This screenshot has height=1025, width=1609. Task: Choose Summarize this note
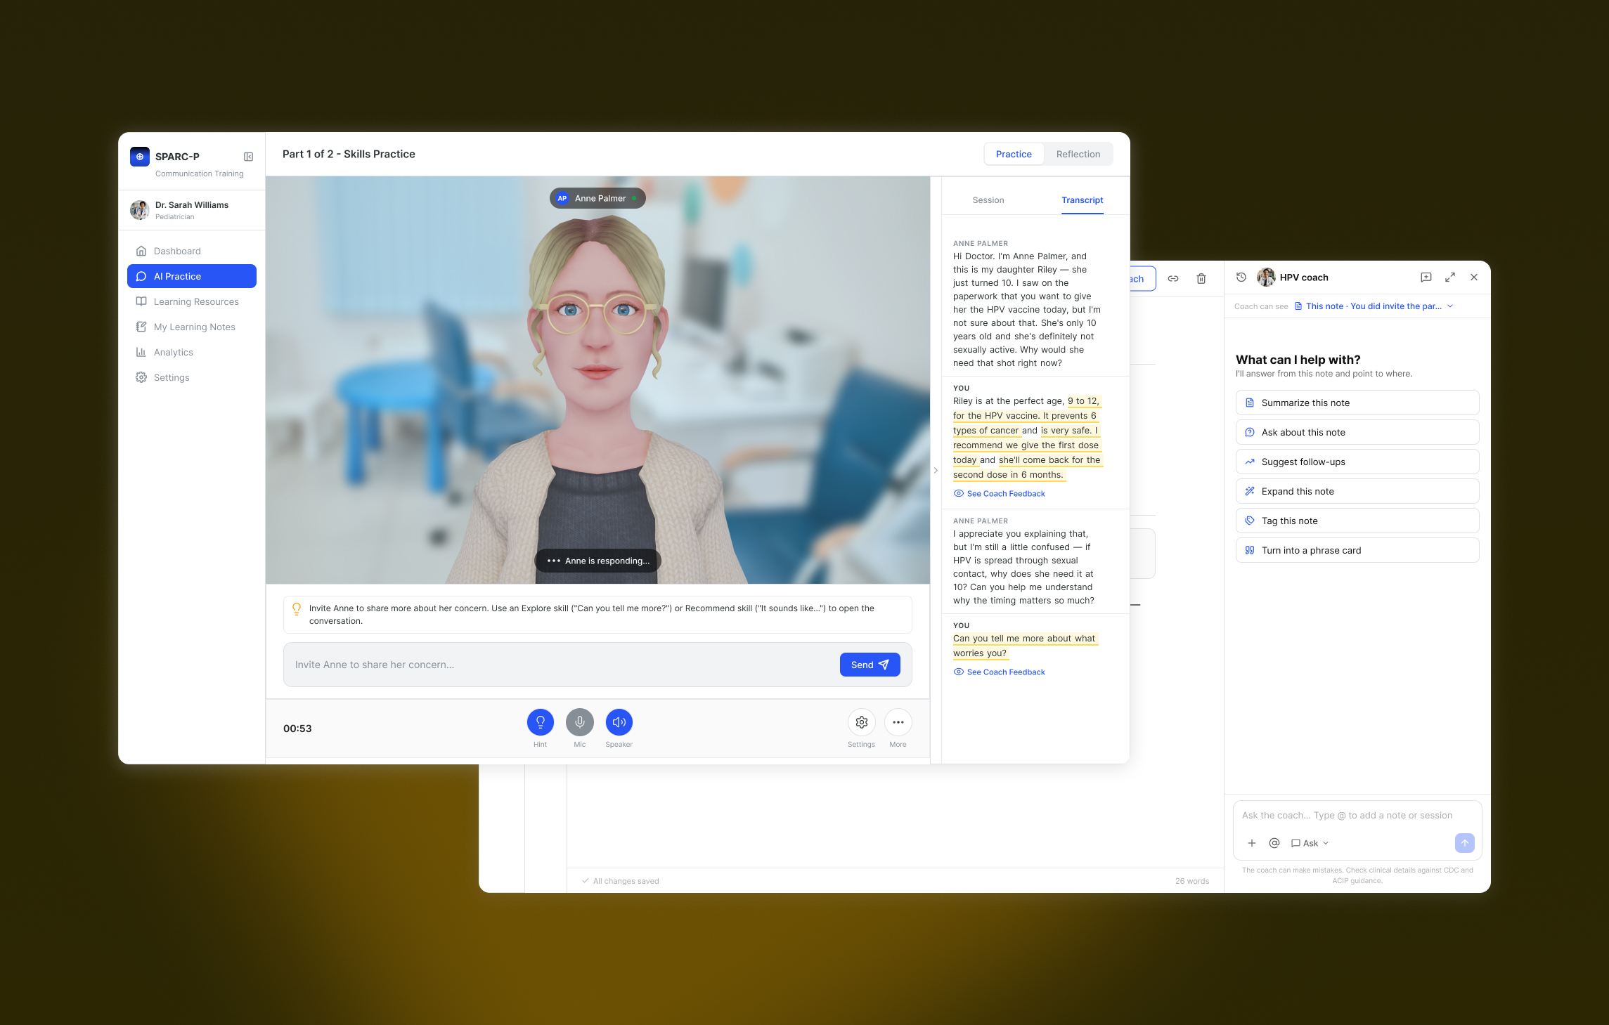(x=1357, y=403)
